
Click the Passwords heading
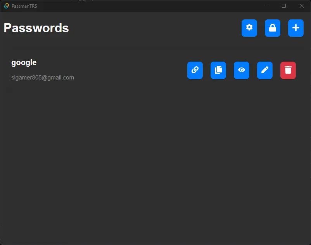click(36, 28)
